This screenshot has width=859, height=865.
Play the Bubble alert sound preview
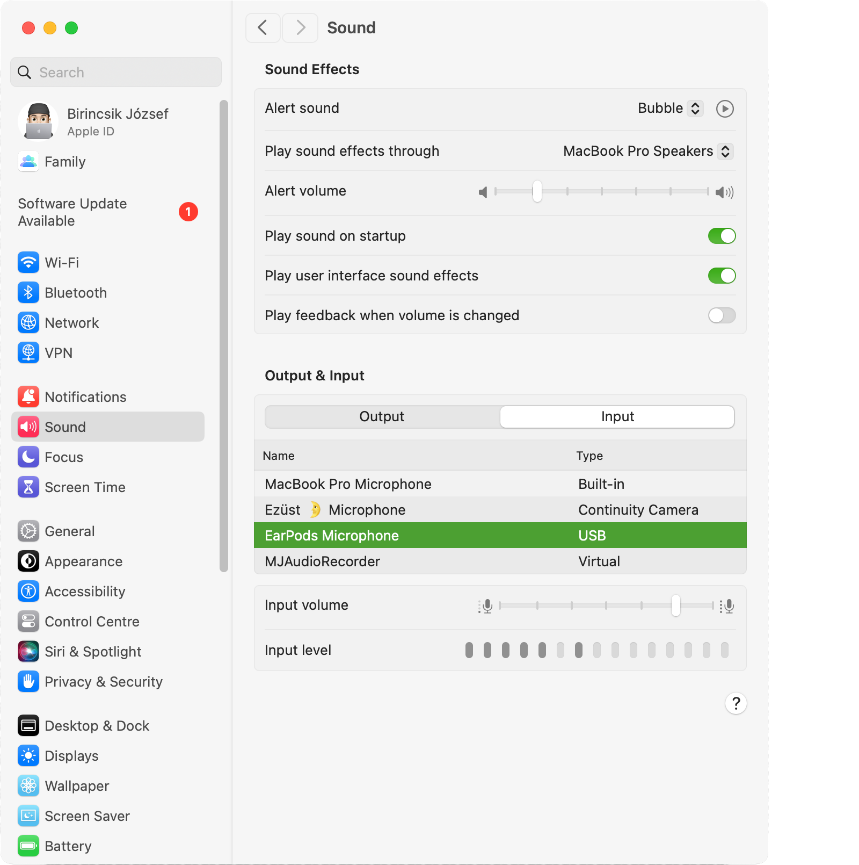[725, 109]
